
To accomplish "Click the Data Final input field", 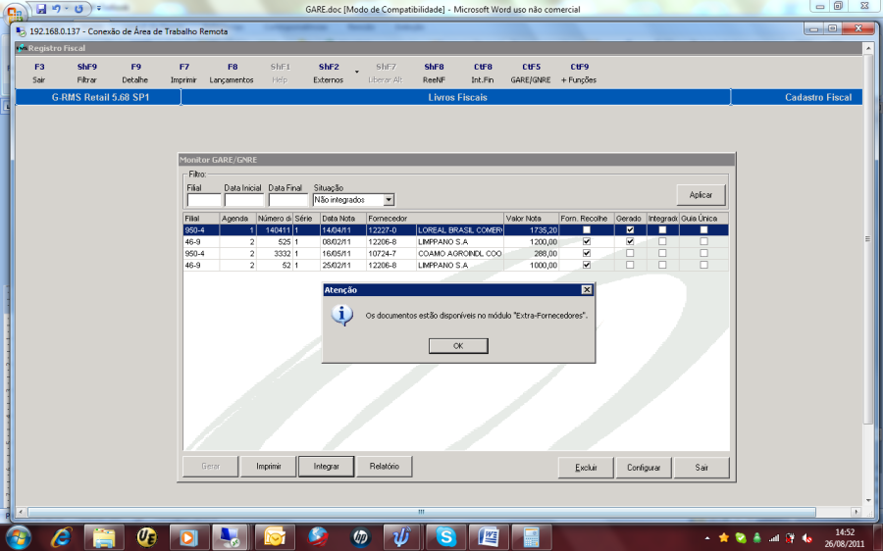I will pyautogui.click(x=287, y=200).
